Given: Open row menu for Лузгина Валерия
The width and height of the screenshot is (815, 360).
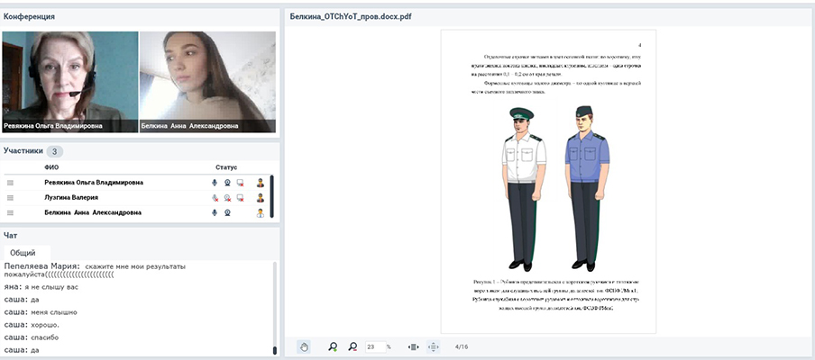Looking at the screenshot, I should coord(11,198).
